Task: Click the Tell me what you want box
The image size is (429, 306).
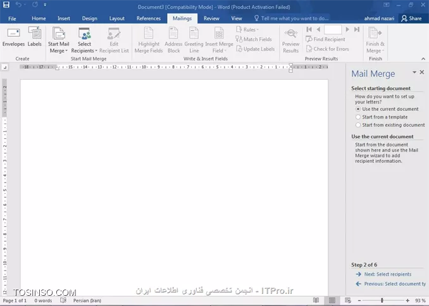Action: pyautogui.click(x=292, y=18)
